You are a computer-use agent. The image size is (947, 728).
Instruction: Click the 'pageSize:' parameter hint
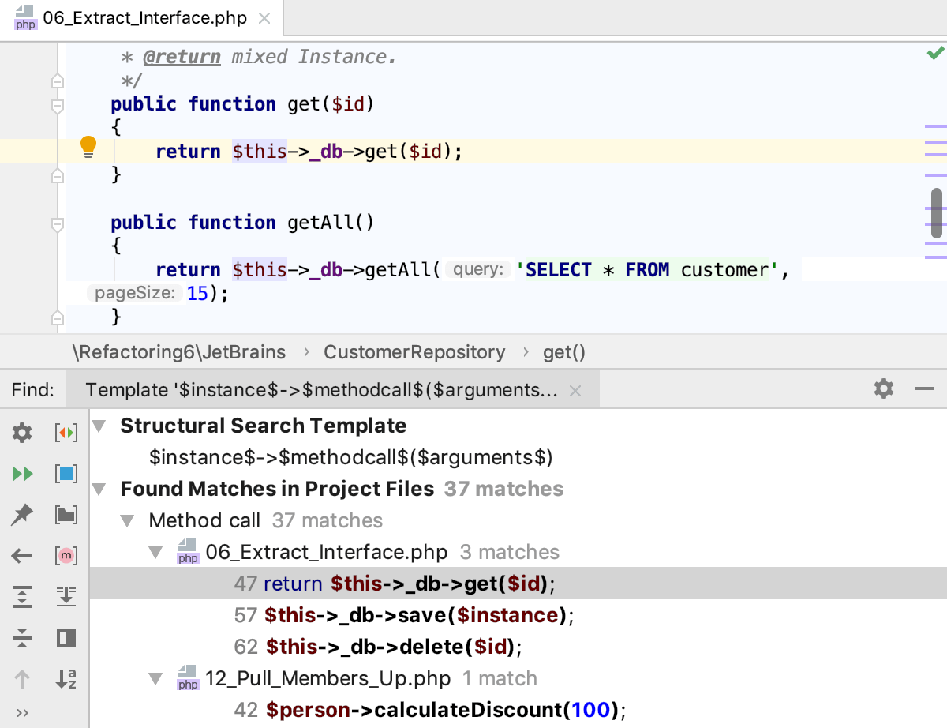(x=135, y=294)
